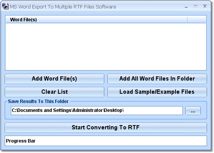Image resolution: width=214 pixels, height=153 pixels.
Task: Click the Progress Bar area
Action: click(x=106, y=141)
